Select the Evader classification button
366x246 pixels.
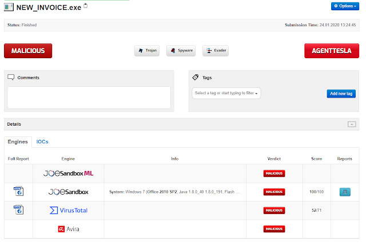click(x=216, y=51)
